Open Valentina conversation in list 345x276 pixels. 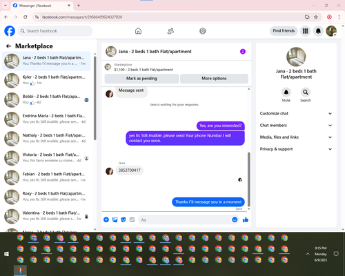pyautogui.click(x=46, y=216)
